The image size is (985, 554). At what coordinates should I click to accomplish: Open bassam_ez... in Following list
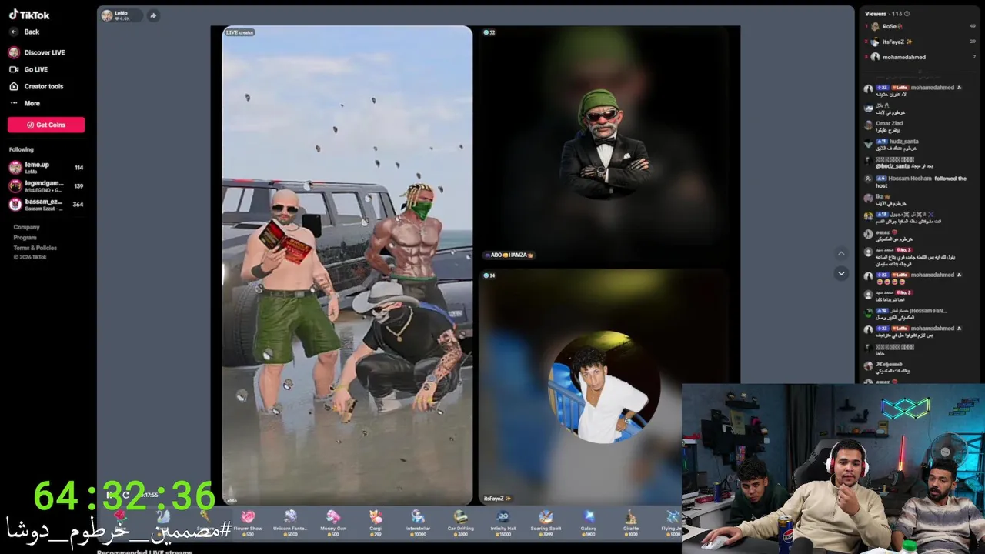coord(46,204)
